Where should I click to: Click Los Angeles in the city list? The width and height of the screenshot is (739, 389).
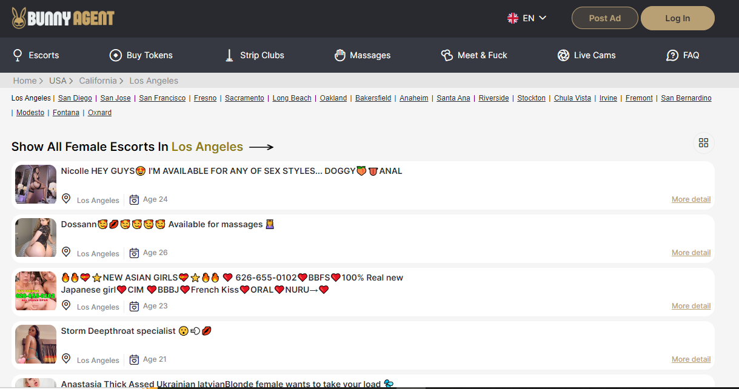tap(31, 98)
